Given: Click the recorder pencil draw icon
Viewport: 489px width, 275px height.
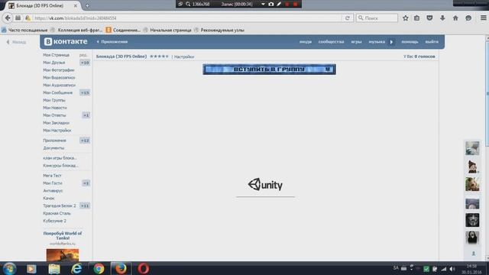Looking at the screenshot, I should 279,4.
